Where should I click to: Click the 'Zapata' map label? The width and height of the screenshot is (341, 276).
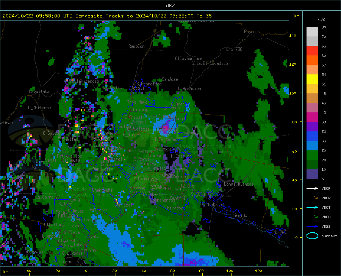click(x=93, y=237)
